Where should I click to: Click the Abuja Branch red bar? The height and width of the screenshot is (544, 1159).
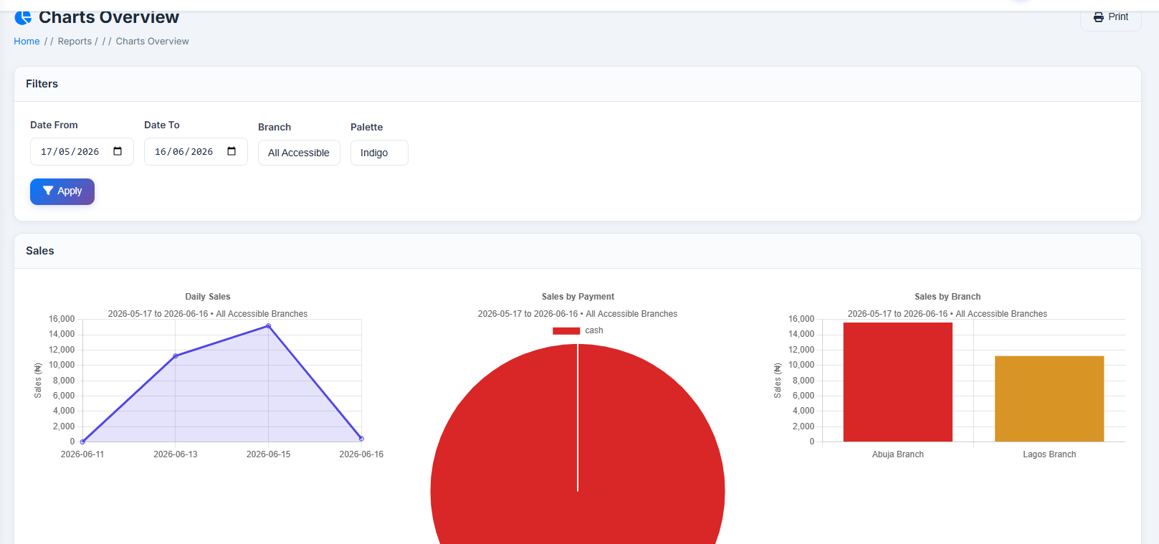tap(898, 382)
